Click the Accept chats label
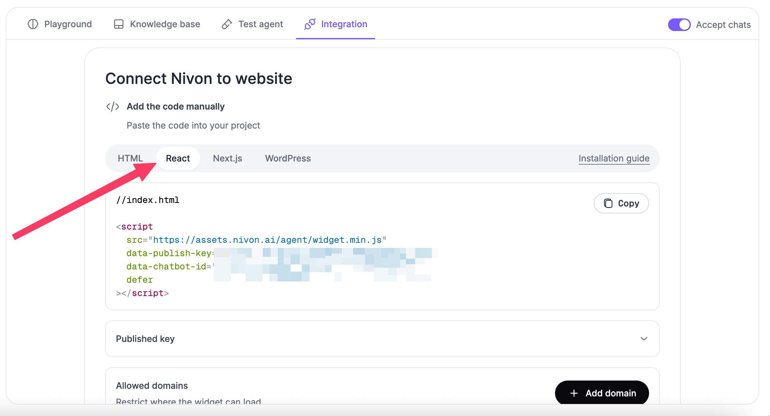Image resolution: width=770 pixels, height=416 pixels. pos(723,25)
